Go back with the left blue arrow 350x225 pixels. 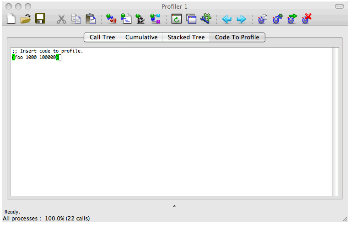coord(227,19)
